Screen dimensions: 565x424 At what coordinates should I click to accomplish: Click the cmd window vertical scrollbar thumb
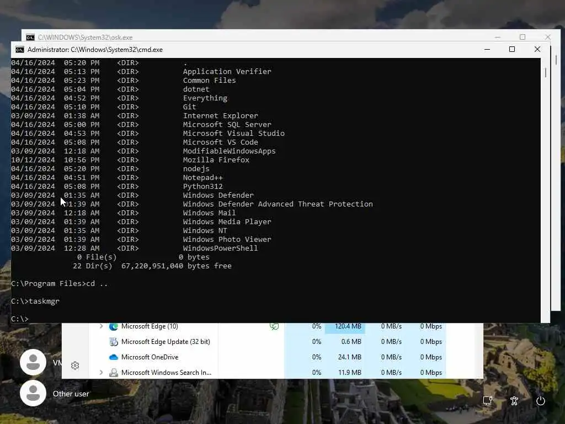pos(546,72)
